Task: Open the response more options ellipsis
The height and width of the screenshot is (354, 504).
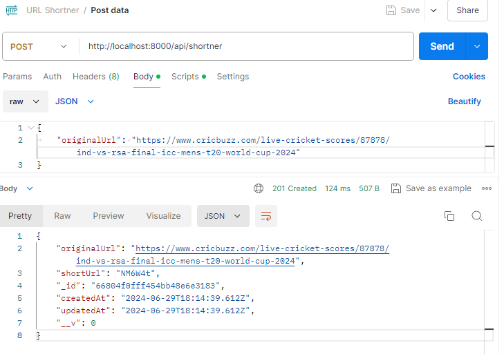Action: click(487, 188)
